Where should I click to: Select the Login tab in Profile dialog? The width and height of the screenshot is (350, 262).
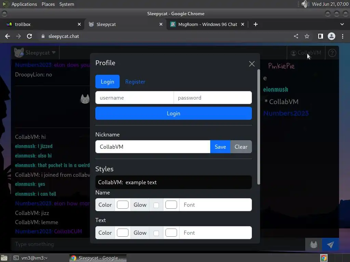click(x=107, y=82)
